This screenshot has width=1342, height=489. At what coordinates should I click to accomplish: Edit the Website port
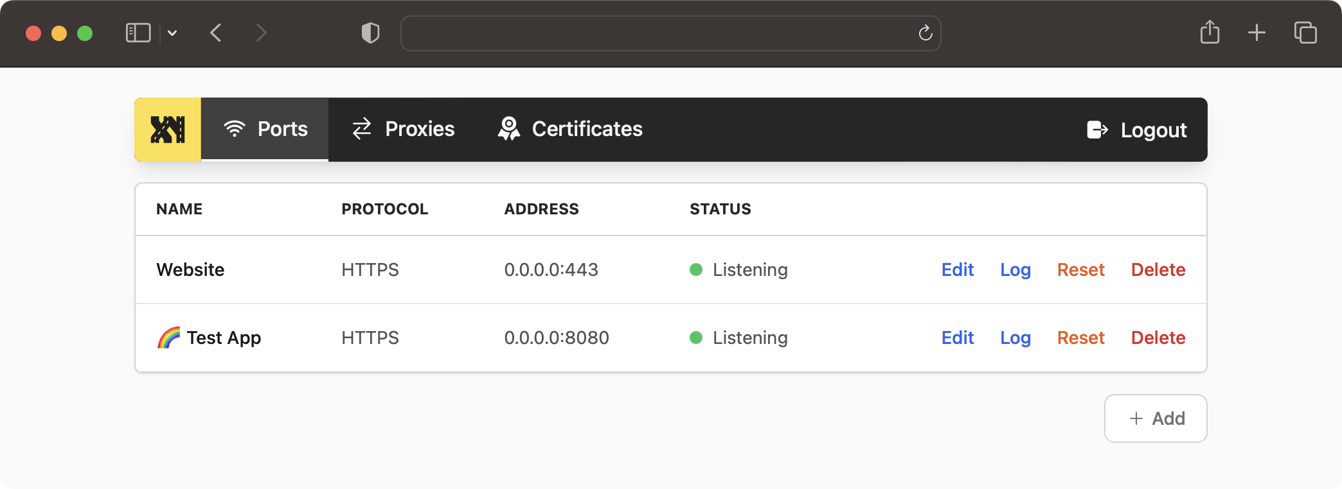[x=958, y=270]
